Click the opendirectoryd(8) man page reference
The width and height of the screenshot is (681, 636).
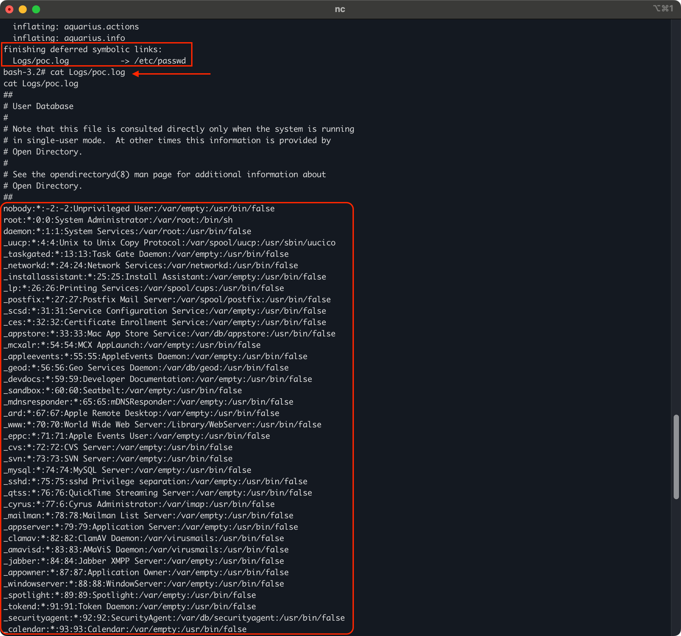point(90,175)
